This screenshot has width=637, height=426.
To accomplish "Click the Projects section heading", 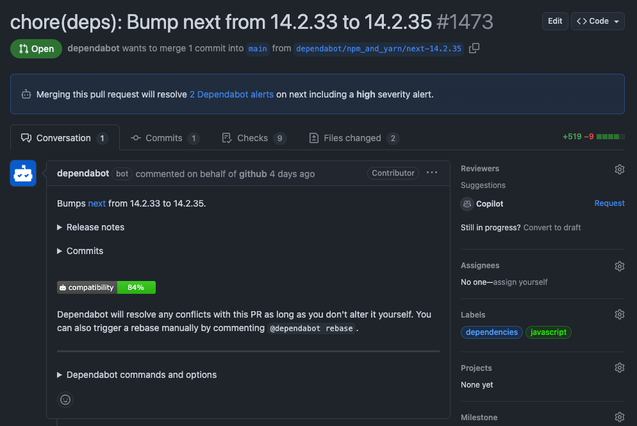I will 476,368.
